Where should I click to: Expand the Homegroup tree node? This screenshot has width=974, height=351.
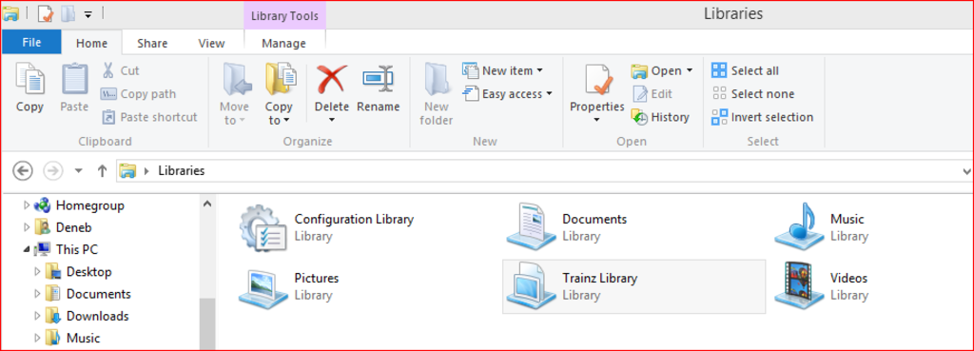pos(26,205)
